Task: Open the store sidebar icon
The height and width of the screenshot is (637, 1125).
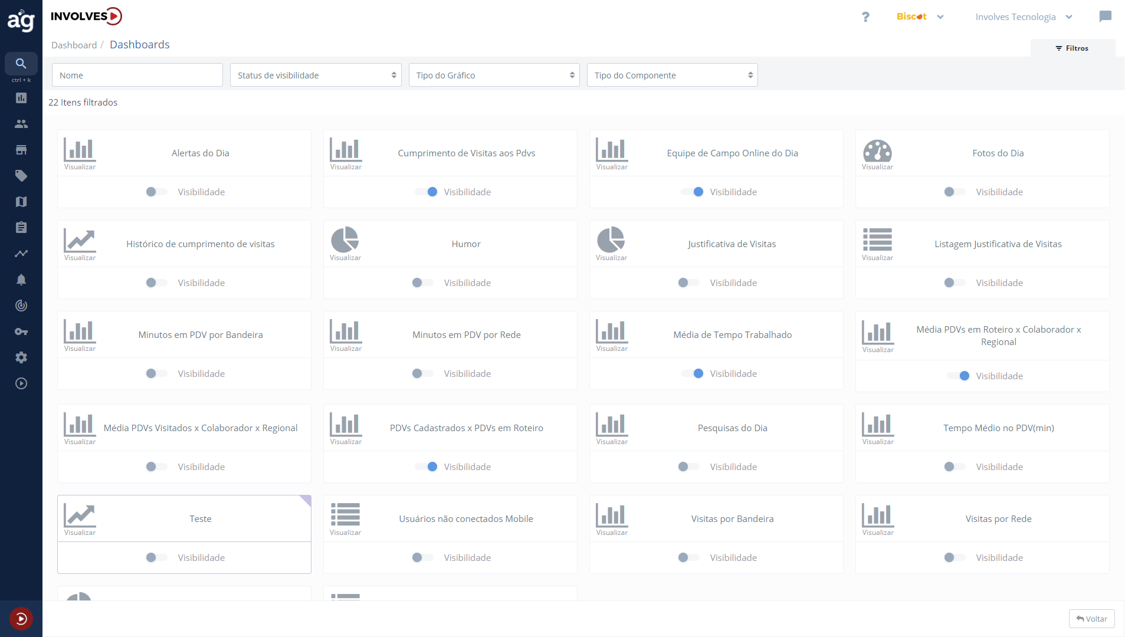Action: pyautogui.click(x=21, y=150)
